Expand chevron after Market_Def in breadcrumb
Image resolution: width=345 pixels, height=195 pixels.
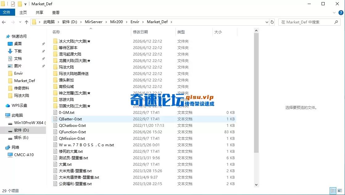(x=171, y=22)
